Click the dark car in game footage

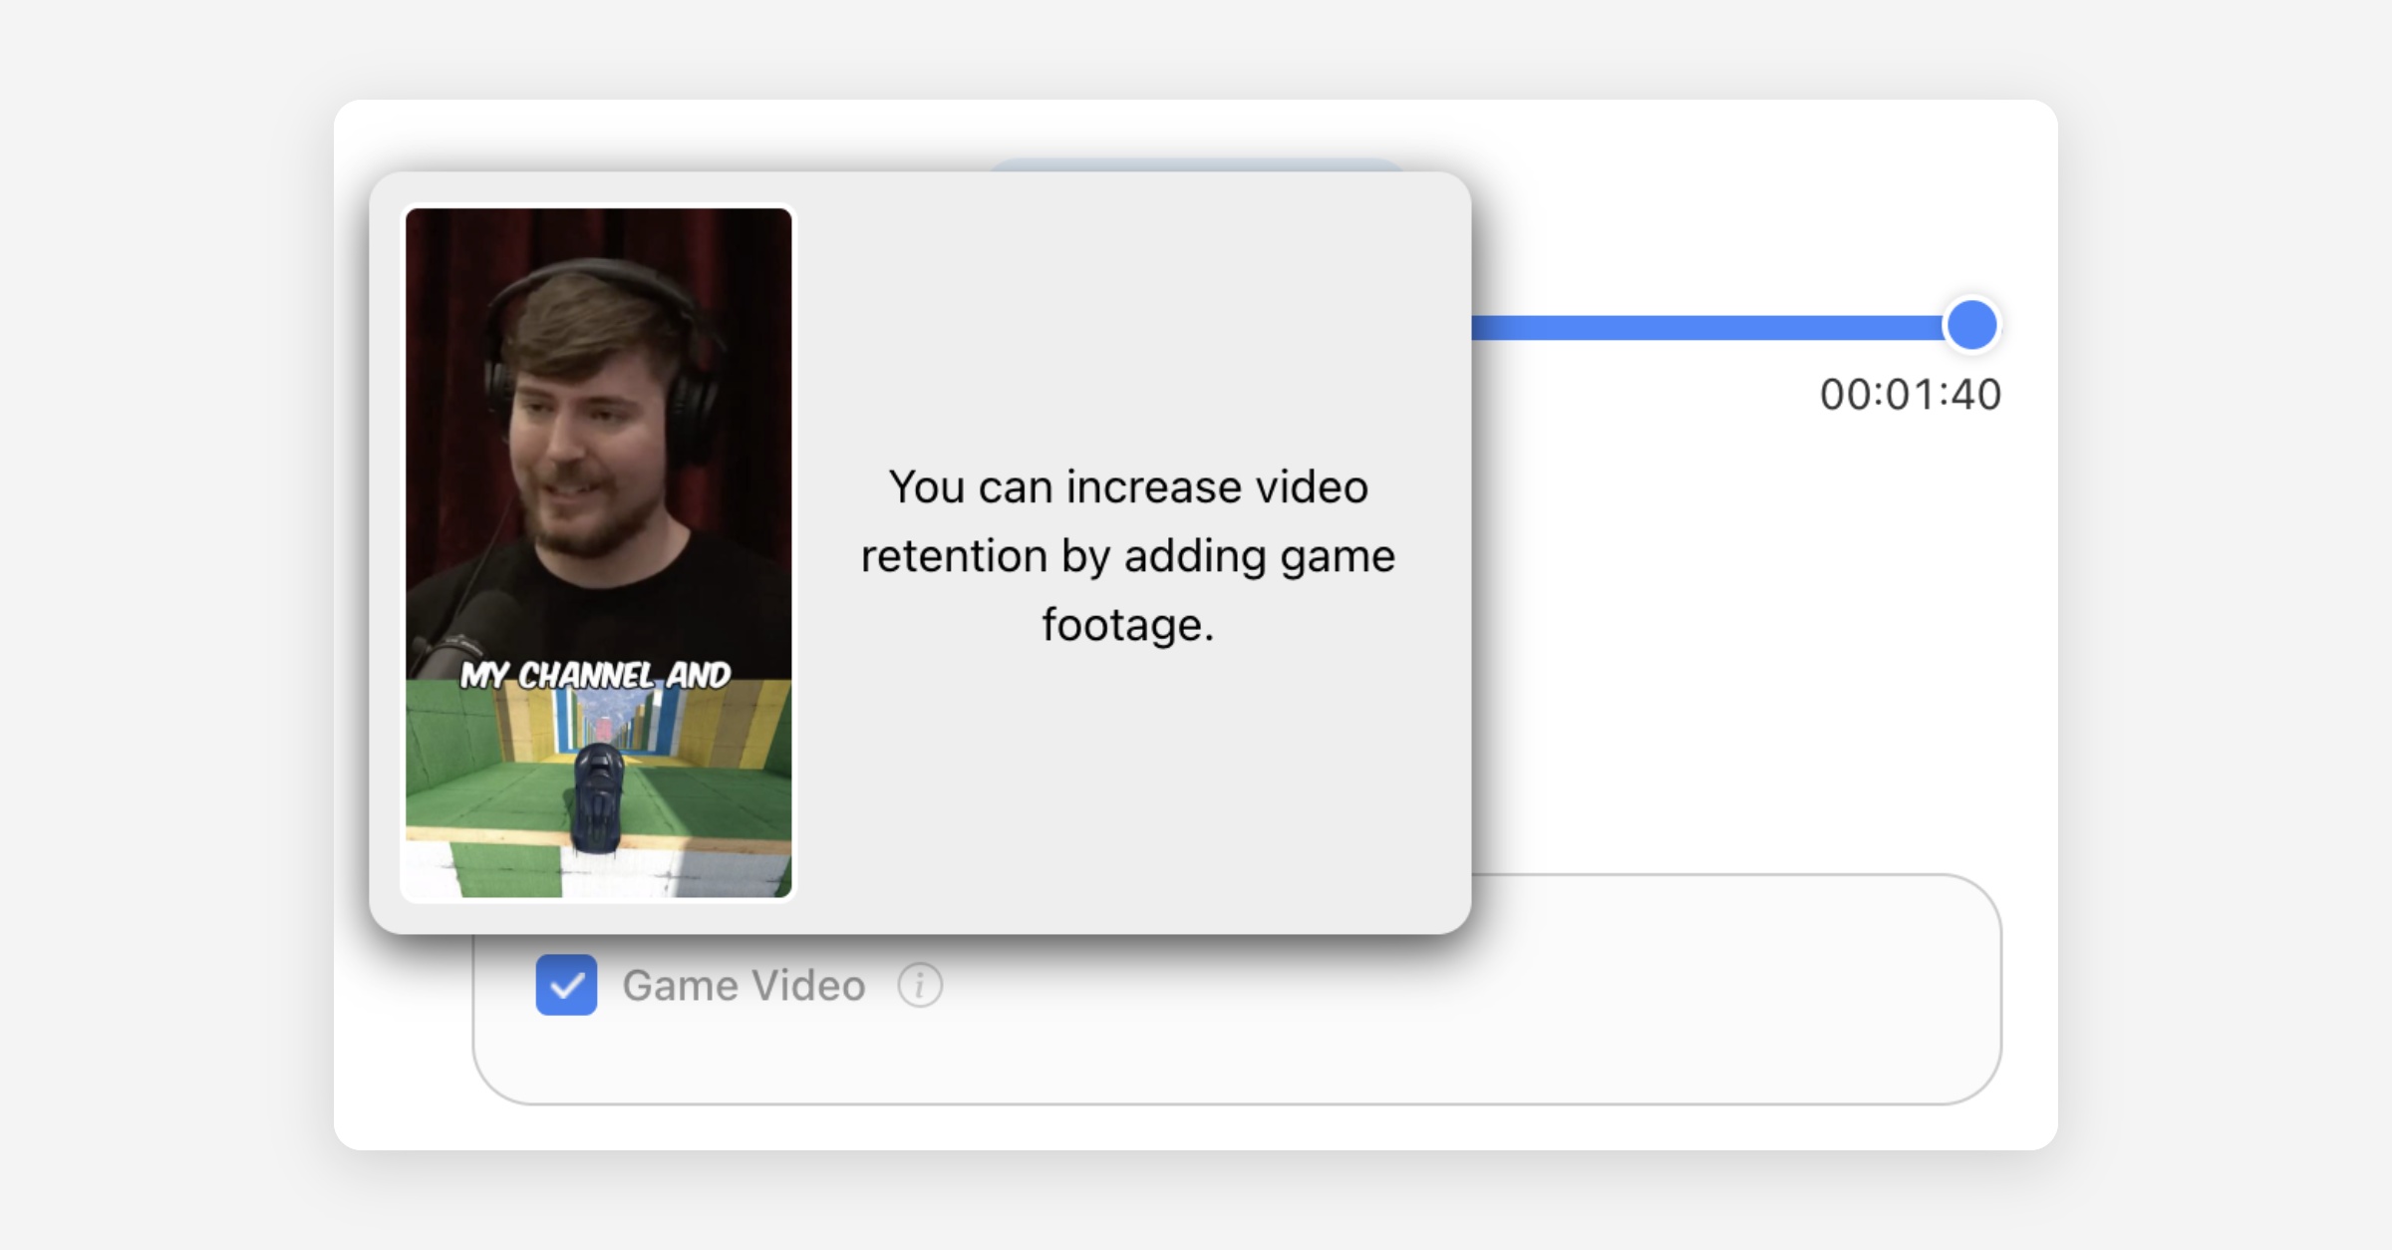[x=598, y=797]
